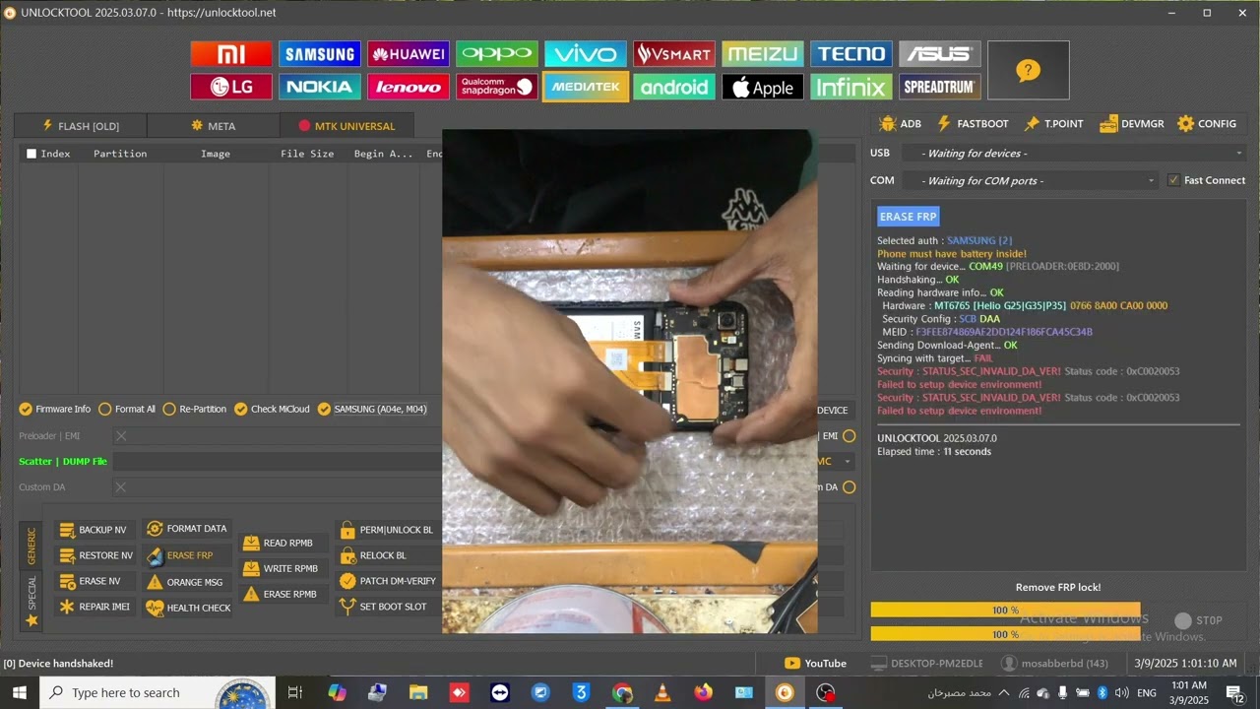This screenshot has height=709, width=1260.
Task: Open FASTBOOT tools
Action: tap(973, 124)
